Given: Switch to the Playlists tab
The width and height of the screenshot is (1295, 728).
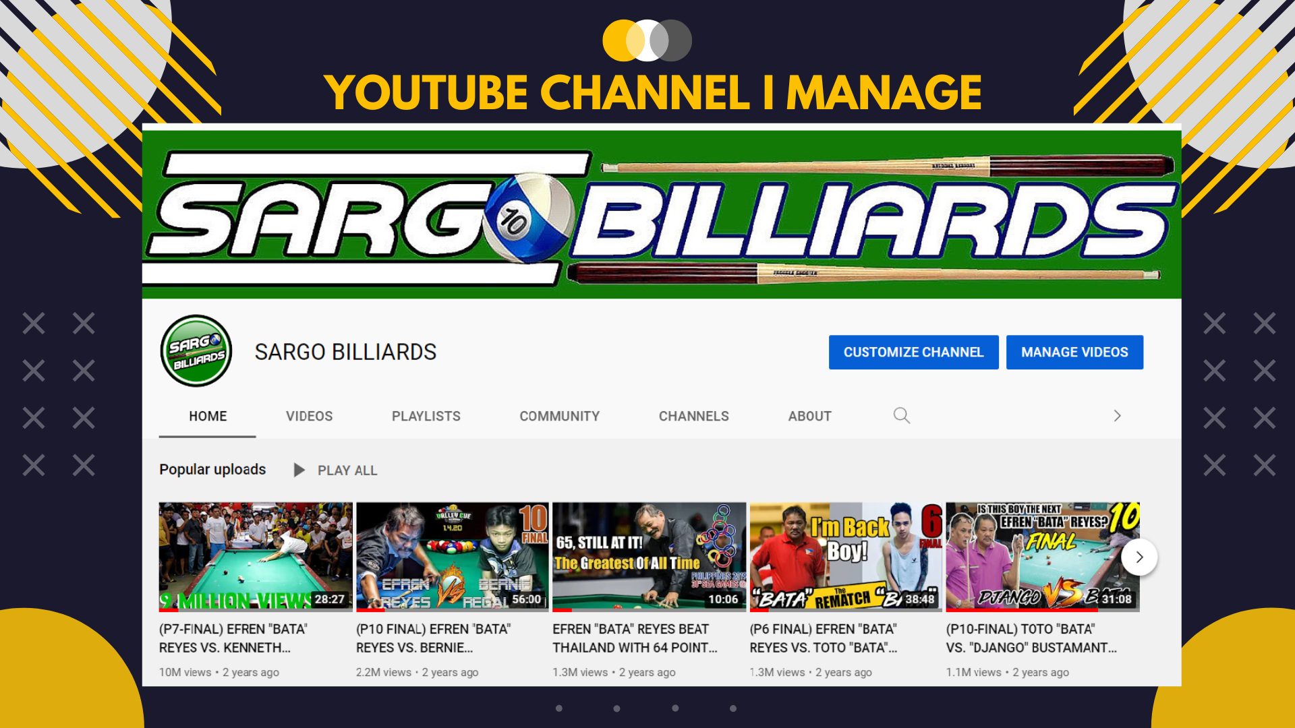Looking at the screenshot, I should (x=426, y=416).
